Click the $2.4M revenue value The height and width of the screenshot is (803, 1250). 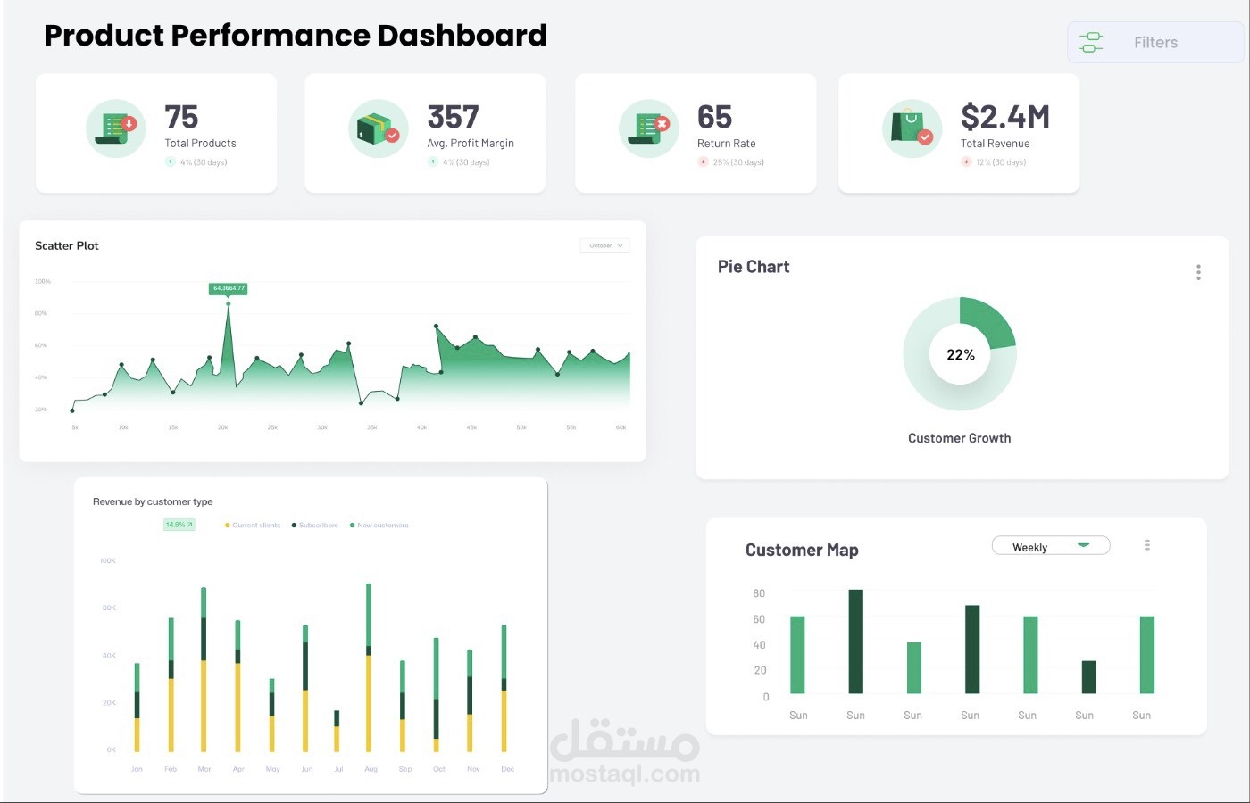tap(1004, 117)
